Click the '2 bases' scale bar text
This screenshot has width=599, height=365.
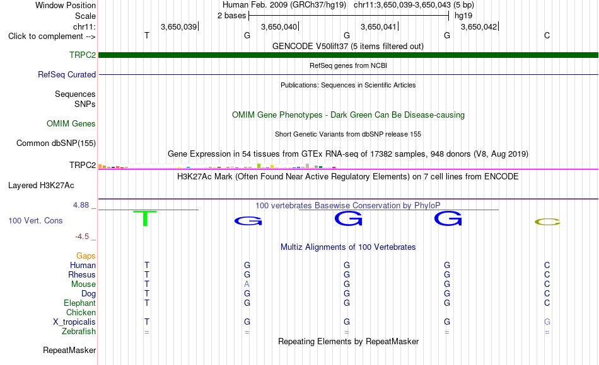tap(231, 16)
